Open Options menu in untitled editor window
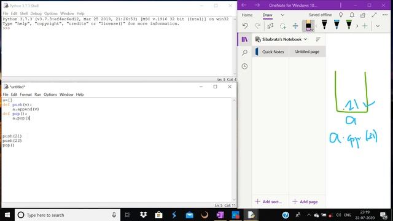This screenshot has height=221, width=393. click(x=50, y=95)
